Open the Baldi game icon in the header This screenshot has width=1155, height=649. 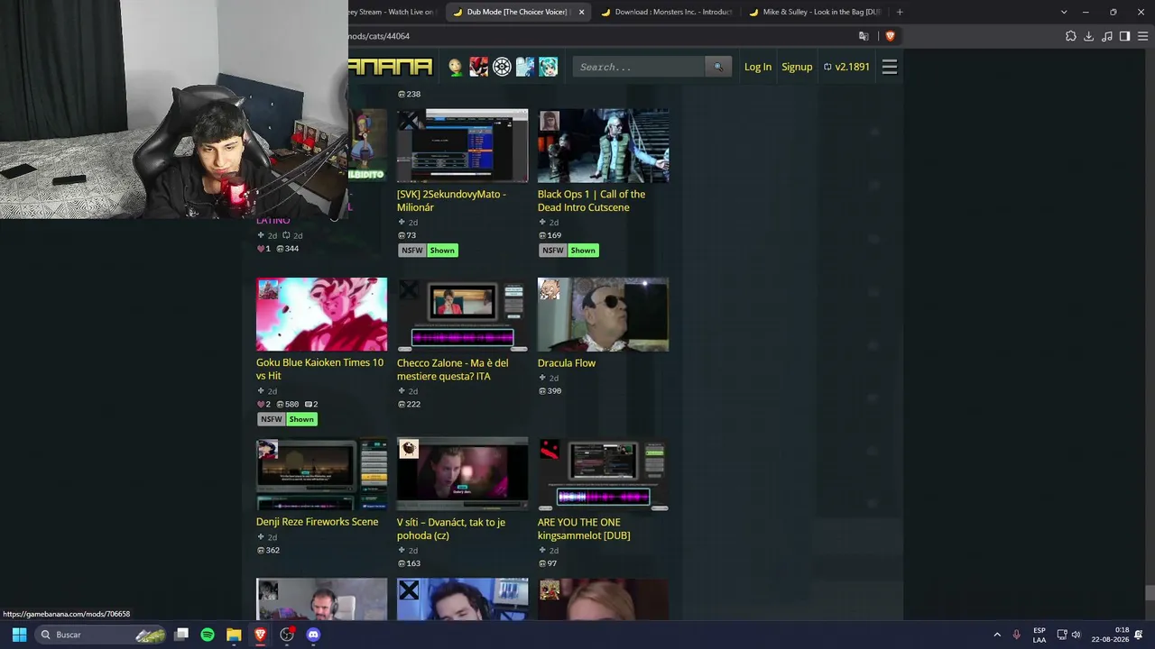pyautogui.click(x=456, y=67)
